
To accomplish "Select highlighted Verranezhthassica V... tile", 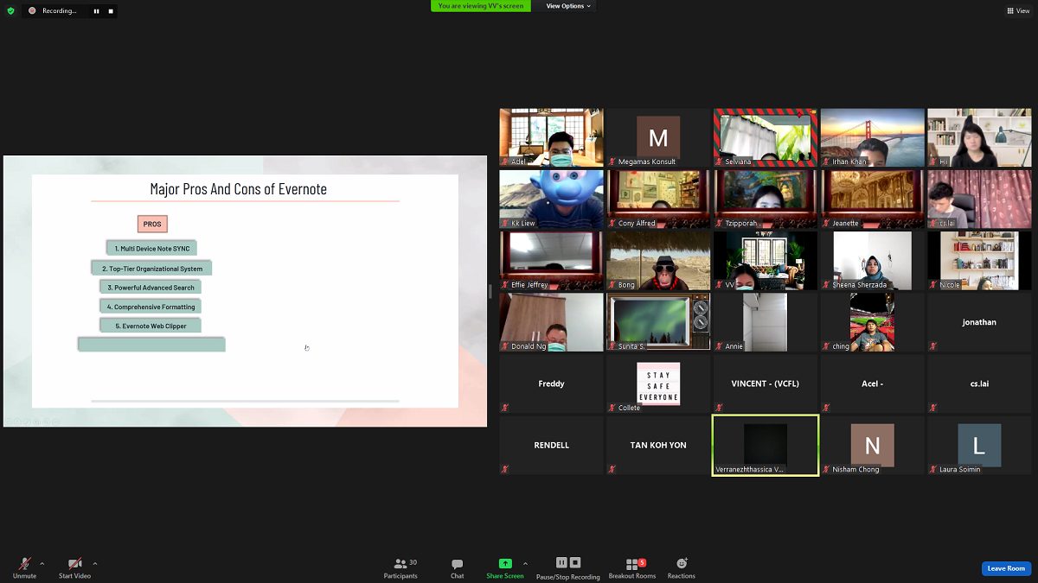I will tap(766, 445).
